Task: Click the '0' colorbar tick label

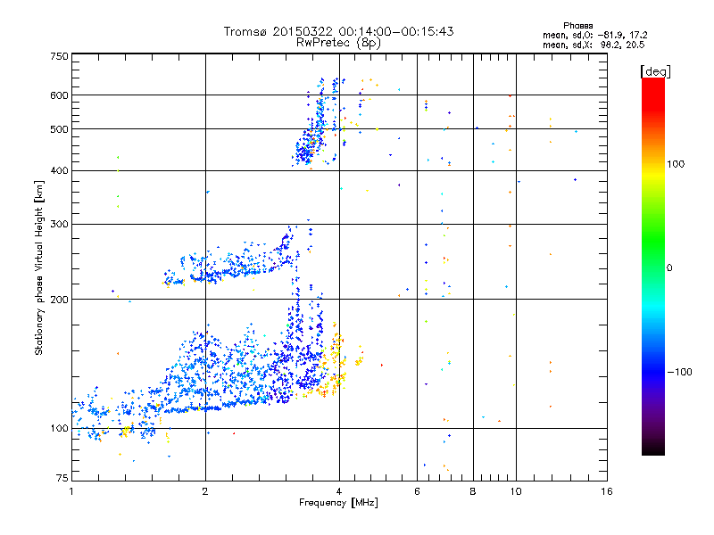Action: pos(669,268)
